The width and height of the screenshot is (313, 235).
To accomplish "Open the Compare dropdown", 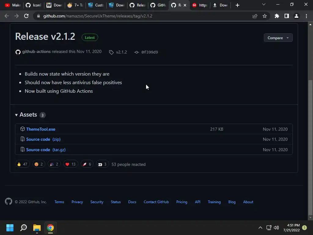I will coord(278,38).
